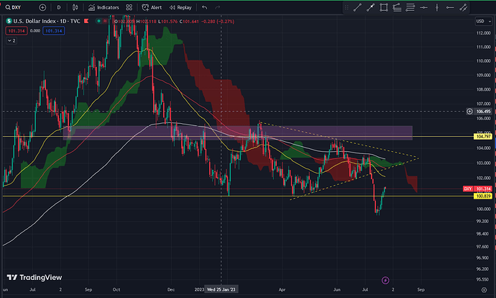Open the D timeframe interval selector

click(x=58, y=7)
